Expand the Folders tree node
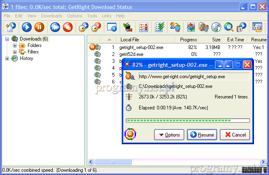Image resolution: width=269 pixels, height=175 pixels. pyautogui.click(x=15, y=45)
